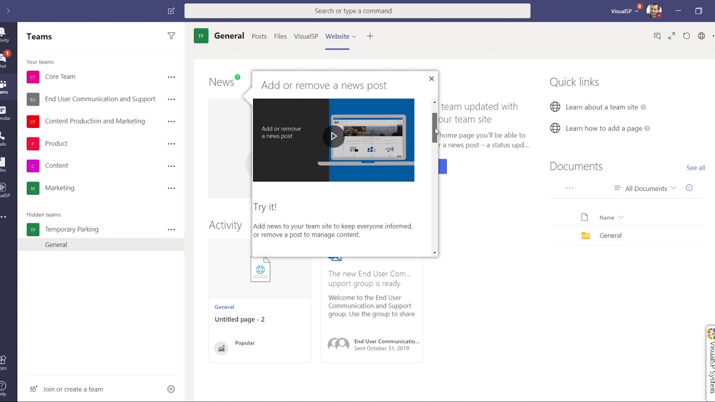Screen dimensions: 715x402
Task: Click the new chat compose icon
Action: click(171, 11)
